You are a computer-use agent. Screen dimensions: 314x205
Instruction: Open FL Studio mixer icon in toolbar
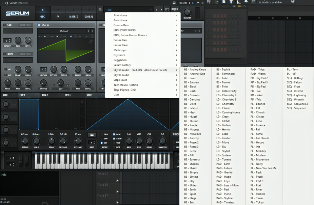[x=209, y=2]
